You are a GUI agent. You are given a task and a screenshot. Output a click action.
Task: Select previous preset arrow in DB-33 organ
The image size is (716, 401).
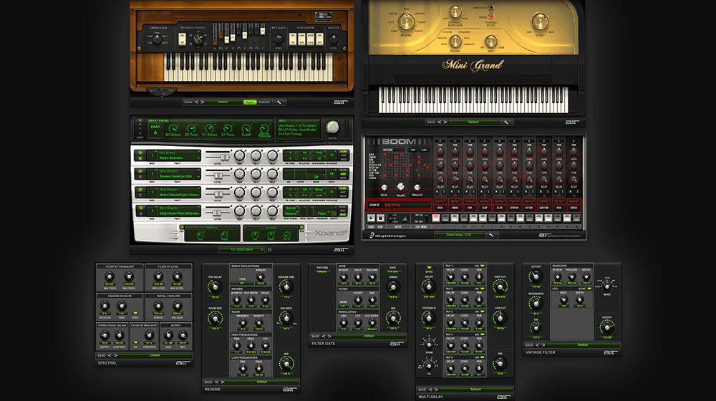[x=197, y=102]
